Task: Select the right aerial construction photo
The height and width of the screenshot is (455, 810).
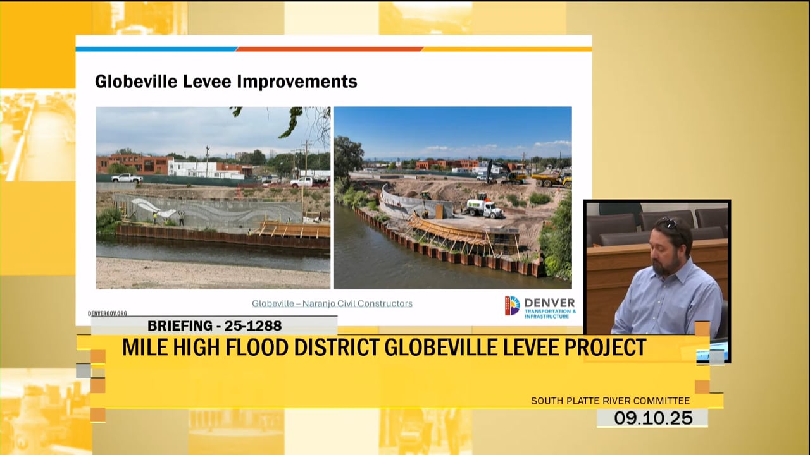Action: tap(452, 197)
